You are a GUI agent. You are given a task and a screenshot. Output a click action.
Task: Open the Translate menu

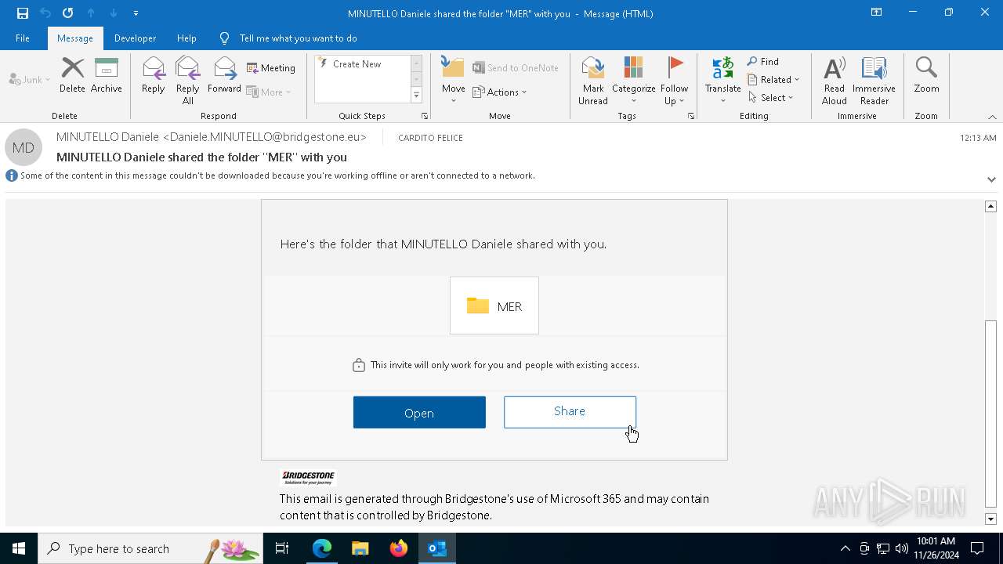click(x=722, y=80)
